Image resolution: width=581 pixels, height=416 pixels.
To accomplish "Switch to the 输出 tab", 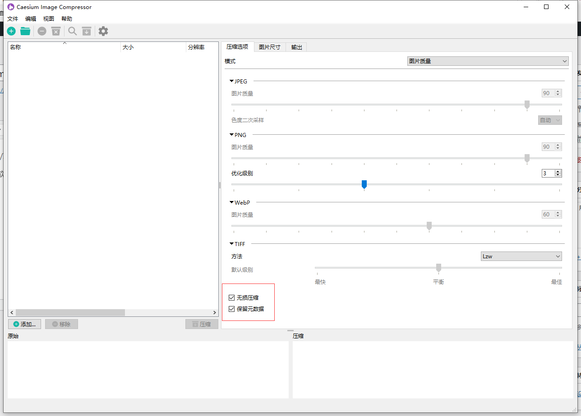I will click(296, 47).
